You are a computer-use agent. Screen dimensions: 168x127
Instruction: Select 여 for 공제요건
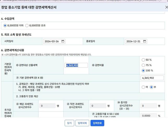pyautogui.click(x=143, y=87)
